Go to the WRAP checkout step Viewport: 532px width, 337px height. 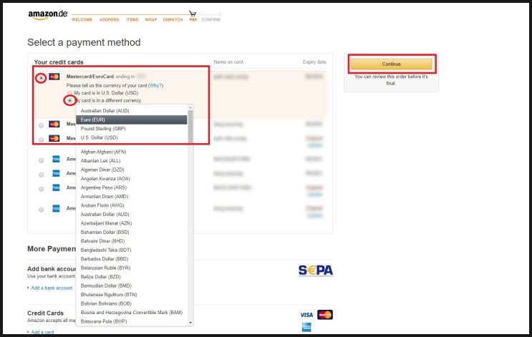151,19
